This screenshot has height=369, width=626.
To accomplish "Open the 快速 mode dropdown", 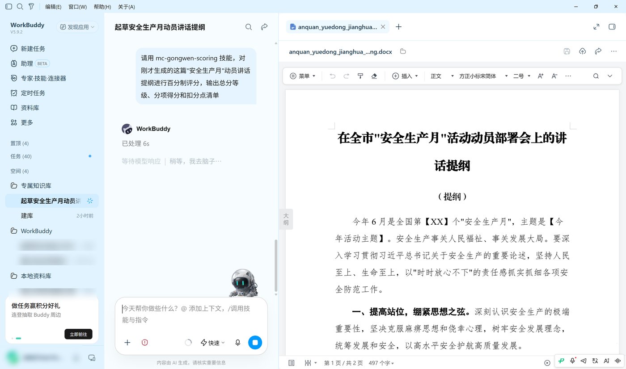I will [213, 343].
